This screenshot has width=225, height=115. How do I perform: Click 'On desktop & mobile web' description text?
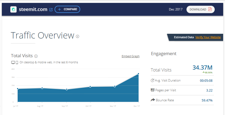click(x=49, y=62)
